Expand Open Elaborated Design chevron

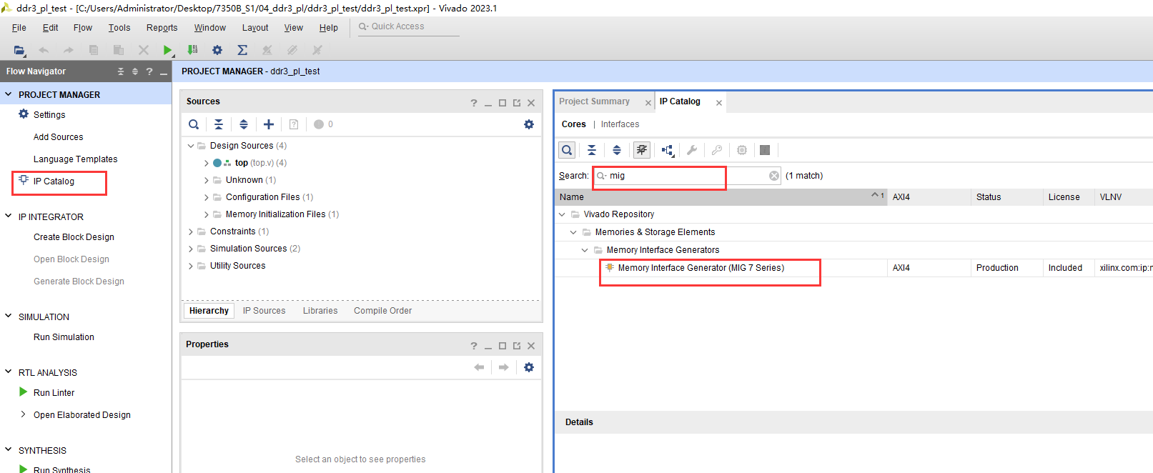23,414
